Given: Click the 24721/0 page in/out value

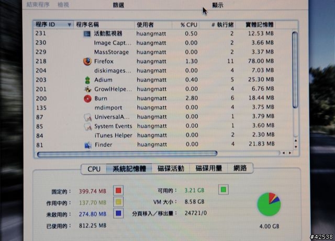Looking at the screenshot, I should (x=195, y=213).
